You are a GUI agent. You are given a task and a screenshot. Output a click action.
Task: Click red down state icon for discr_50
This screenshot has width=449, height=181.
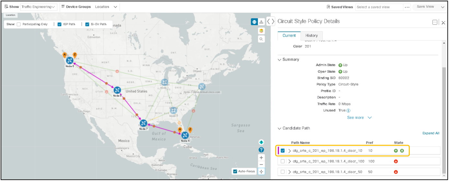tap(396, 172)
